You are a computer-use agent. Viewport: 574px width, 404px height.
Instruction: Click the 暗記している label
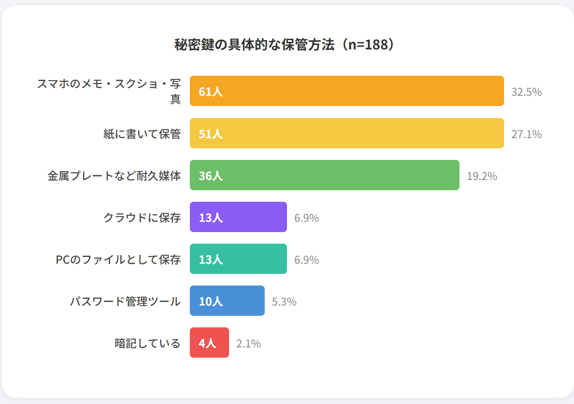point(148,343)
